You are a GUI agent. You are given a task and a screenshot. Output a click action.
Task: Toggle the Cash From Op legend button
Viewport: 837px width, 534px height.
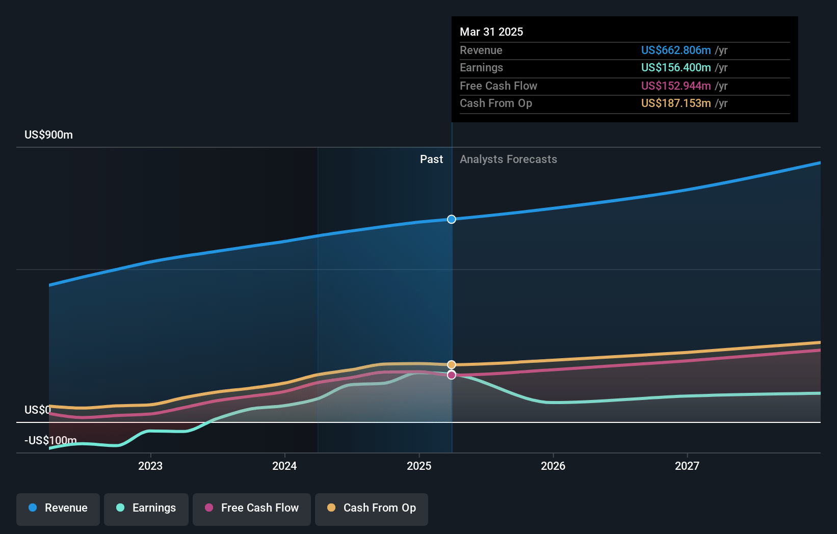point(372,509)
